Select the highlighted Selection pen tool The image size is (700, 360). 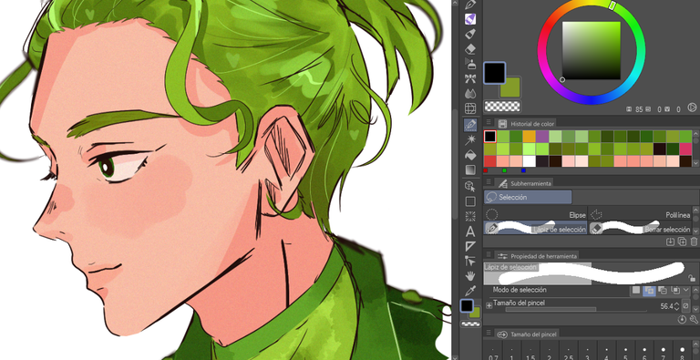click(470, 125)
